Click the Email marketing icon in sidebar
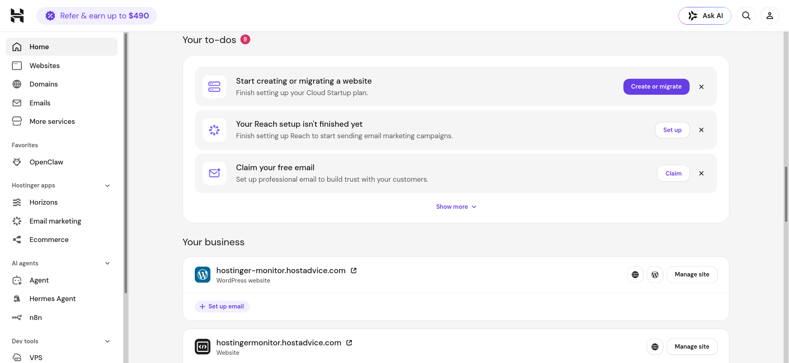The image size is (789, 363). click(17, 221)
